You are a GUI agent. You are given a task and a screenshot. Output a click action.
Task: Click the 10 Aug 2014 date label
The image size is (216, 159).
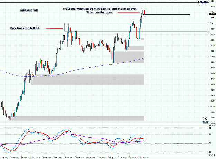[x=112, y=158]
